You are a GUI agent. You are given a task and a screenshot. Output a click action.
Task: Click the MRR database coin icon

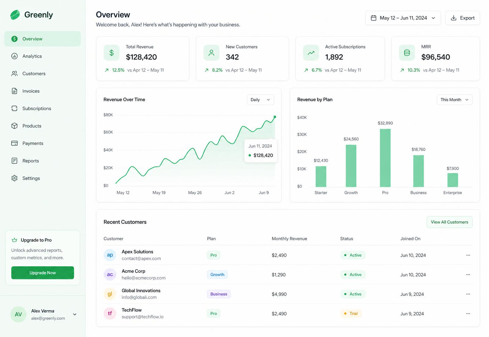407,53
